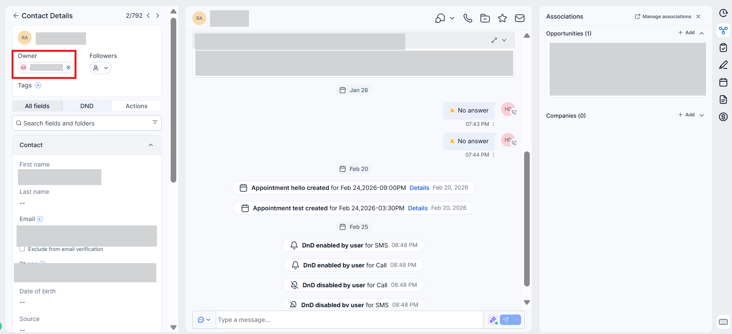Open the notes pencil icon in right sidebar
Viewport: 732px width, 334px height.
click(723, 65)
